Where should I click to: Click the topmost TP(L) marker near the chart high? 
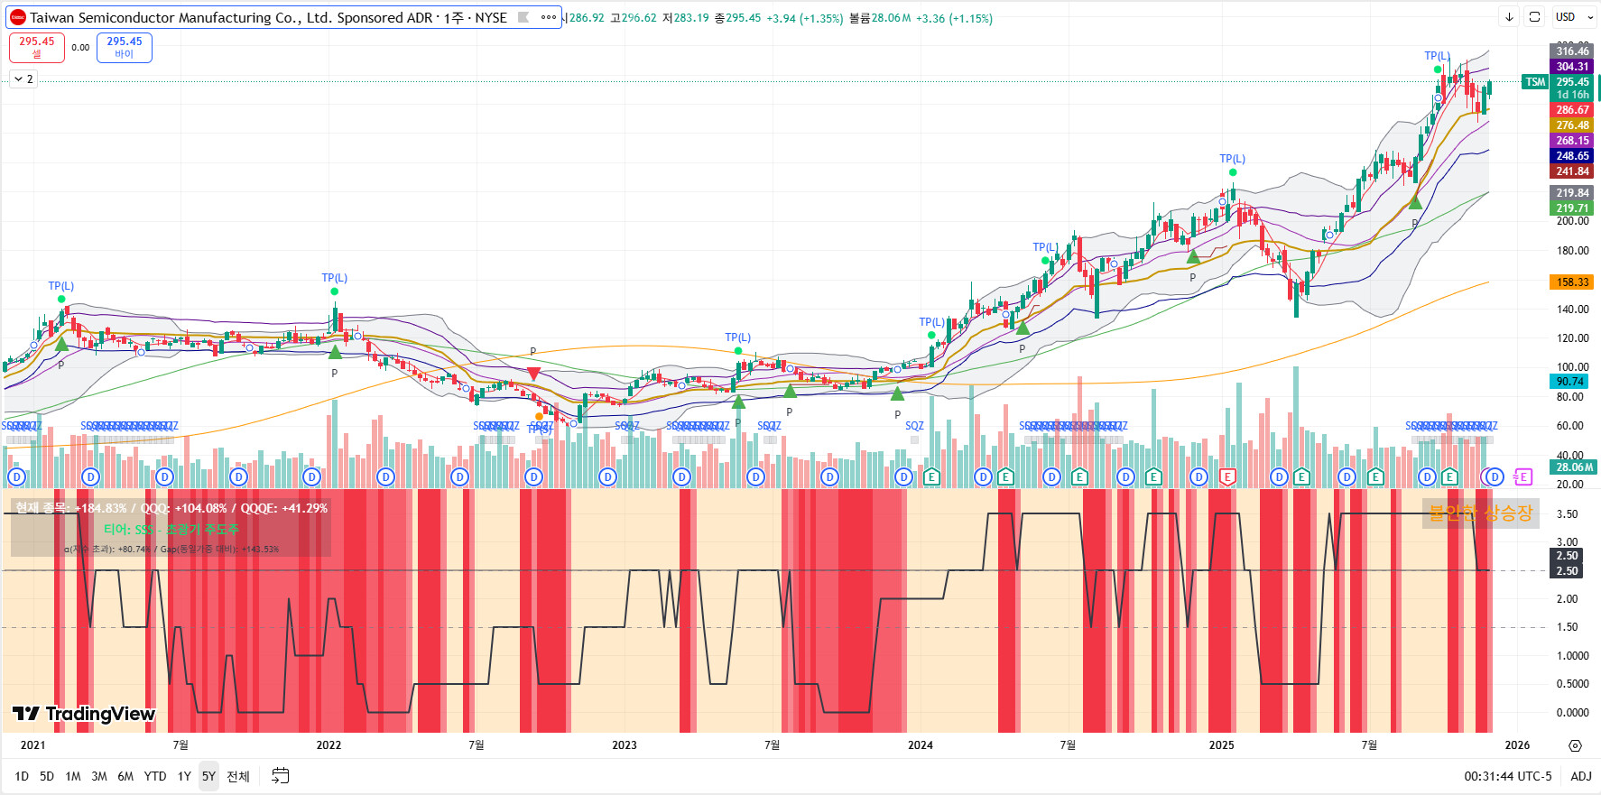(x=1437, y=56)
